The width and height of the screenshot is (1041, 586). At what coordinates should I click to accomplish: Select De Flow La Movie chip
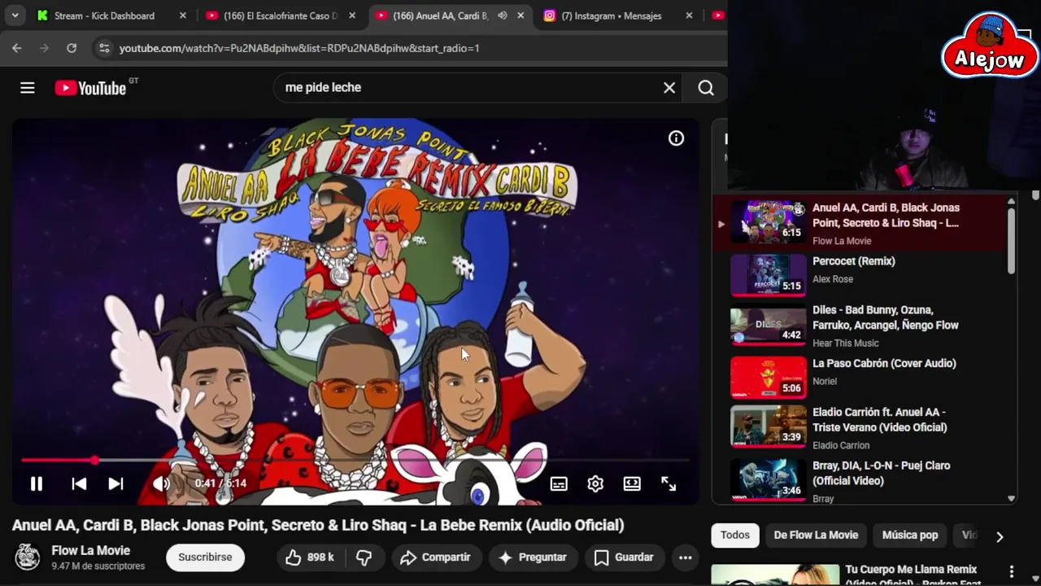[x=816, y=536]
